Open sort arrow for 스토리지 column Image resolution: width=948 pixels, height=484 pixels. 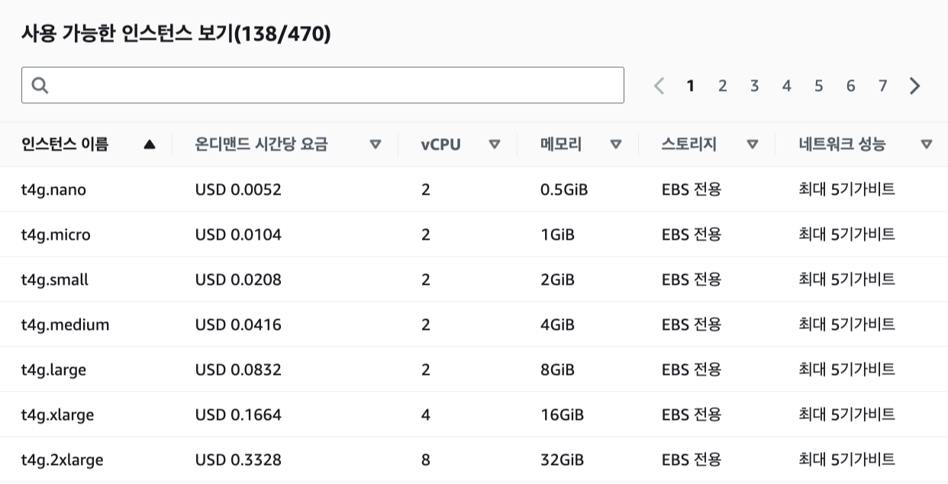coord(753,144)
